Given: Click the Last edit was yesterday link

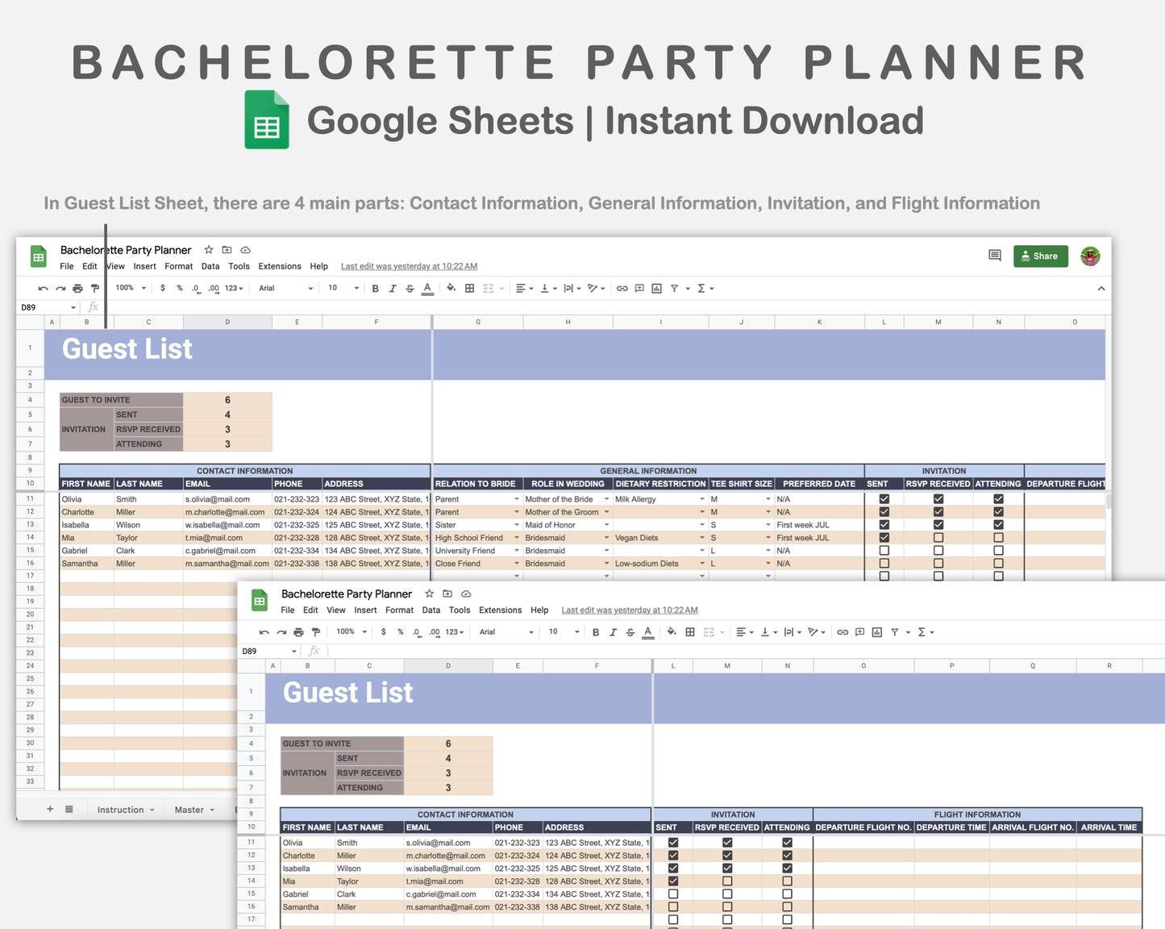Looking at the screenshot, I should tap(409, 265).
